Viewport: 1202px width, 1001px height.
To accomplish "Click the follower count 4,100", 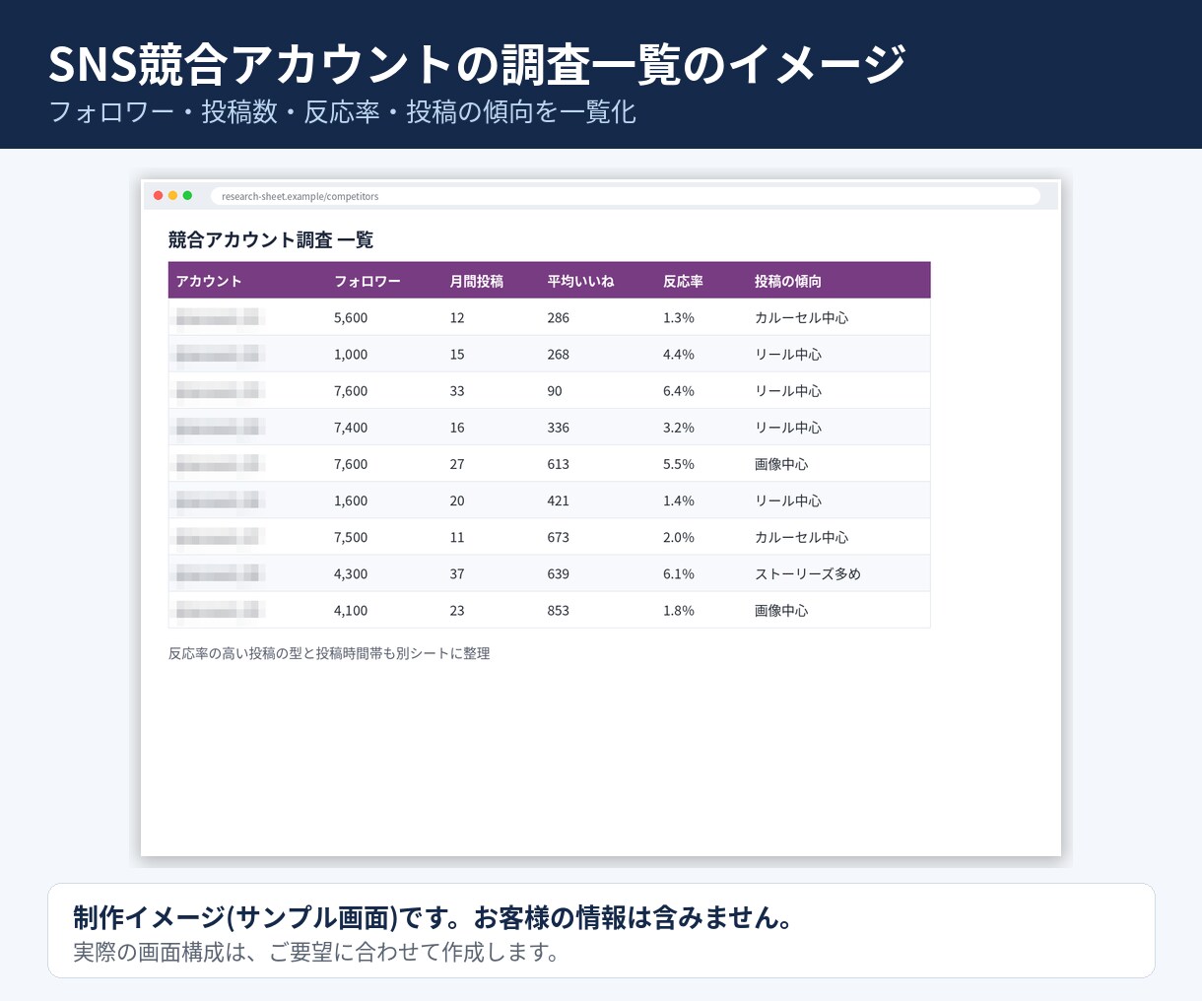I will click(351, 611).
